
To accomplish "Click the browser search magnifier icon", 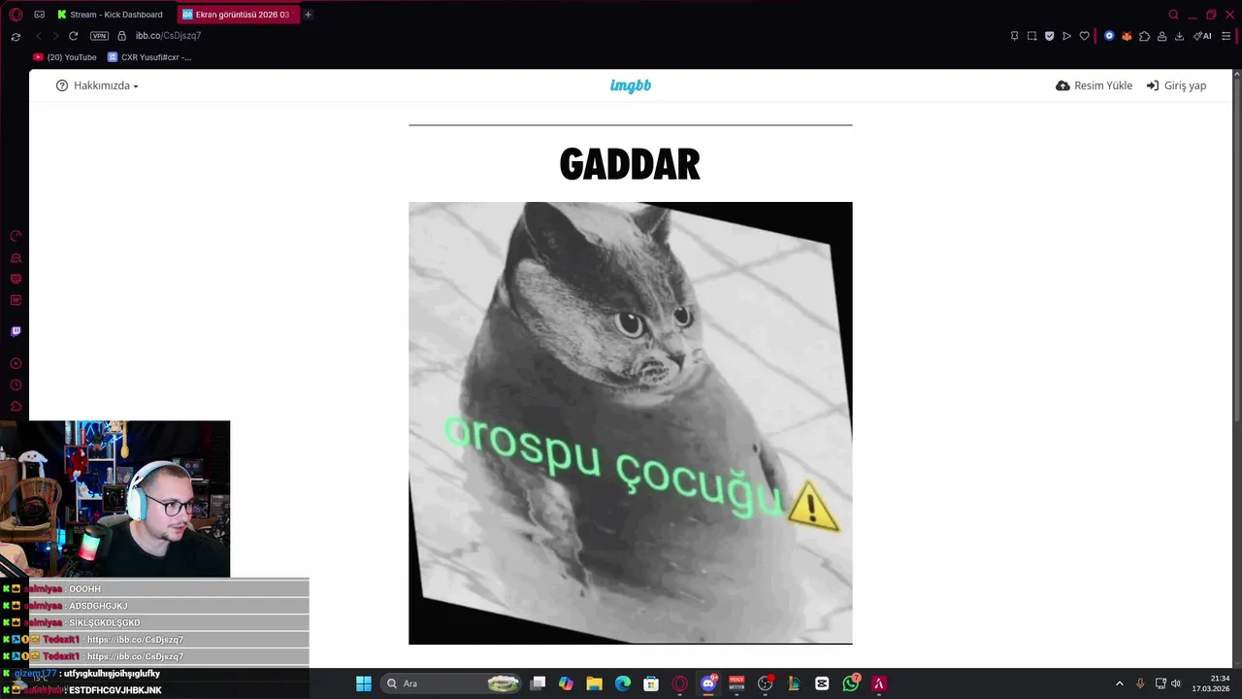I will [x=1173, y=15].
